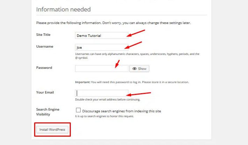This screenshot has height=145, width=248.
Task: Click the Your Email label
Action: tap(45, 92)
